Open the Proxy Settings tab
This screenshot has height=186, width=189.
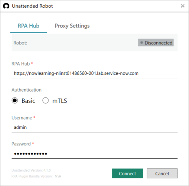[72, 26]
